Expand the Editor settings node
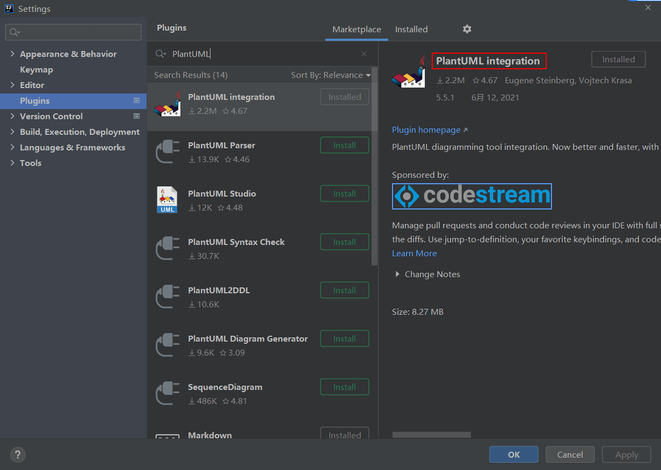661x470 pixels. [12, 85]
